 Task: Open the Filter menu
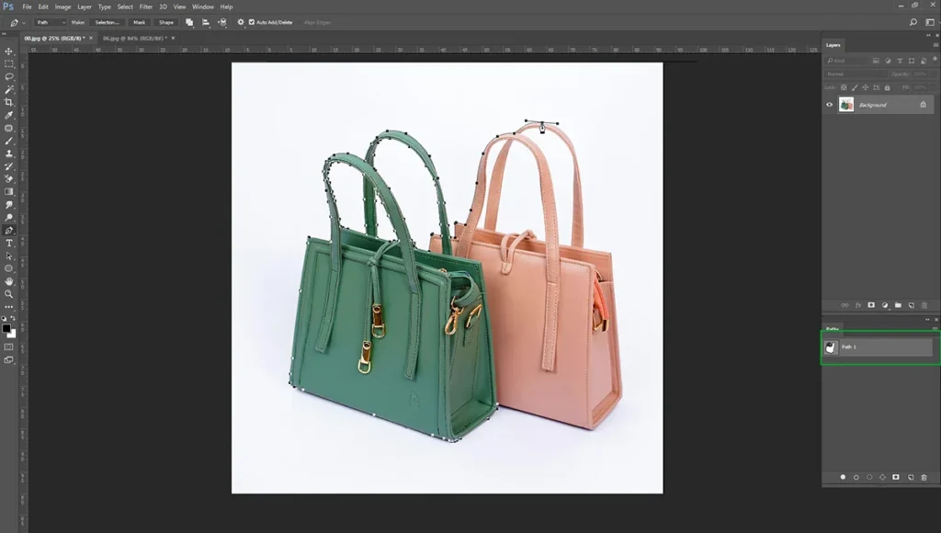146,6
